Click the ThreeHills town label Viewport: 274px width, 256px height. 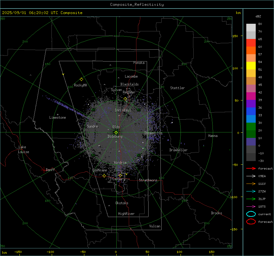(x=153, y=133)
